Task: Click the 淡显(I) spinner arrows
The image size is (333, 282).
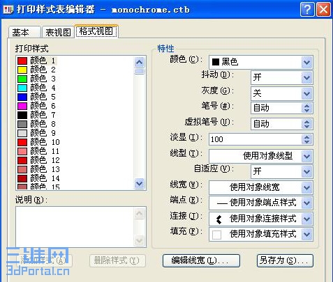Action: 306,139
